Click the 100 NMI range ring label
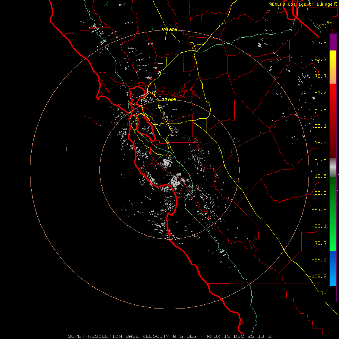 click(169, 30)
